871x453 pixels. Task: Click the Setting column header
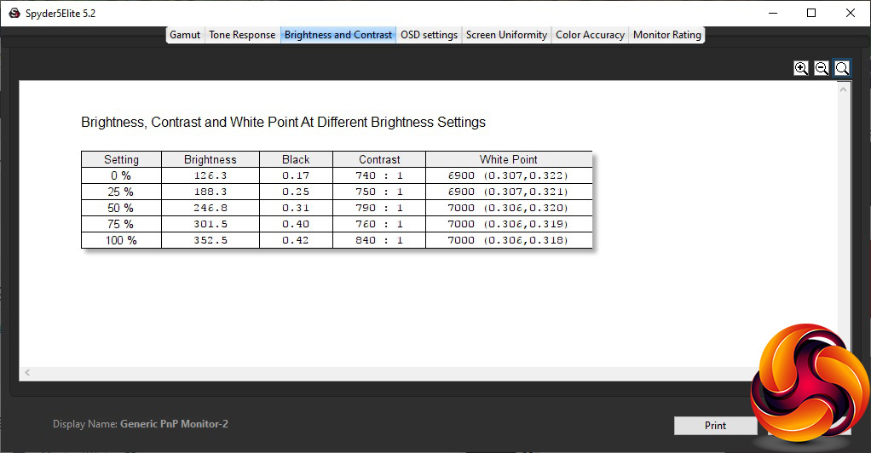(x=121, y=159)
